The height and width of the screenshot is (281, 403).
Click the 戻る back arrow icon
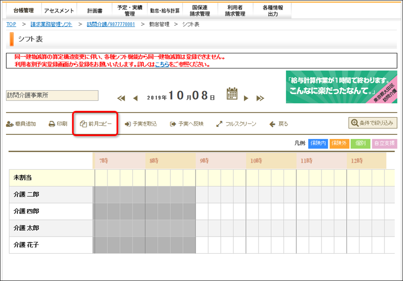[x=272, y=124]
